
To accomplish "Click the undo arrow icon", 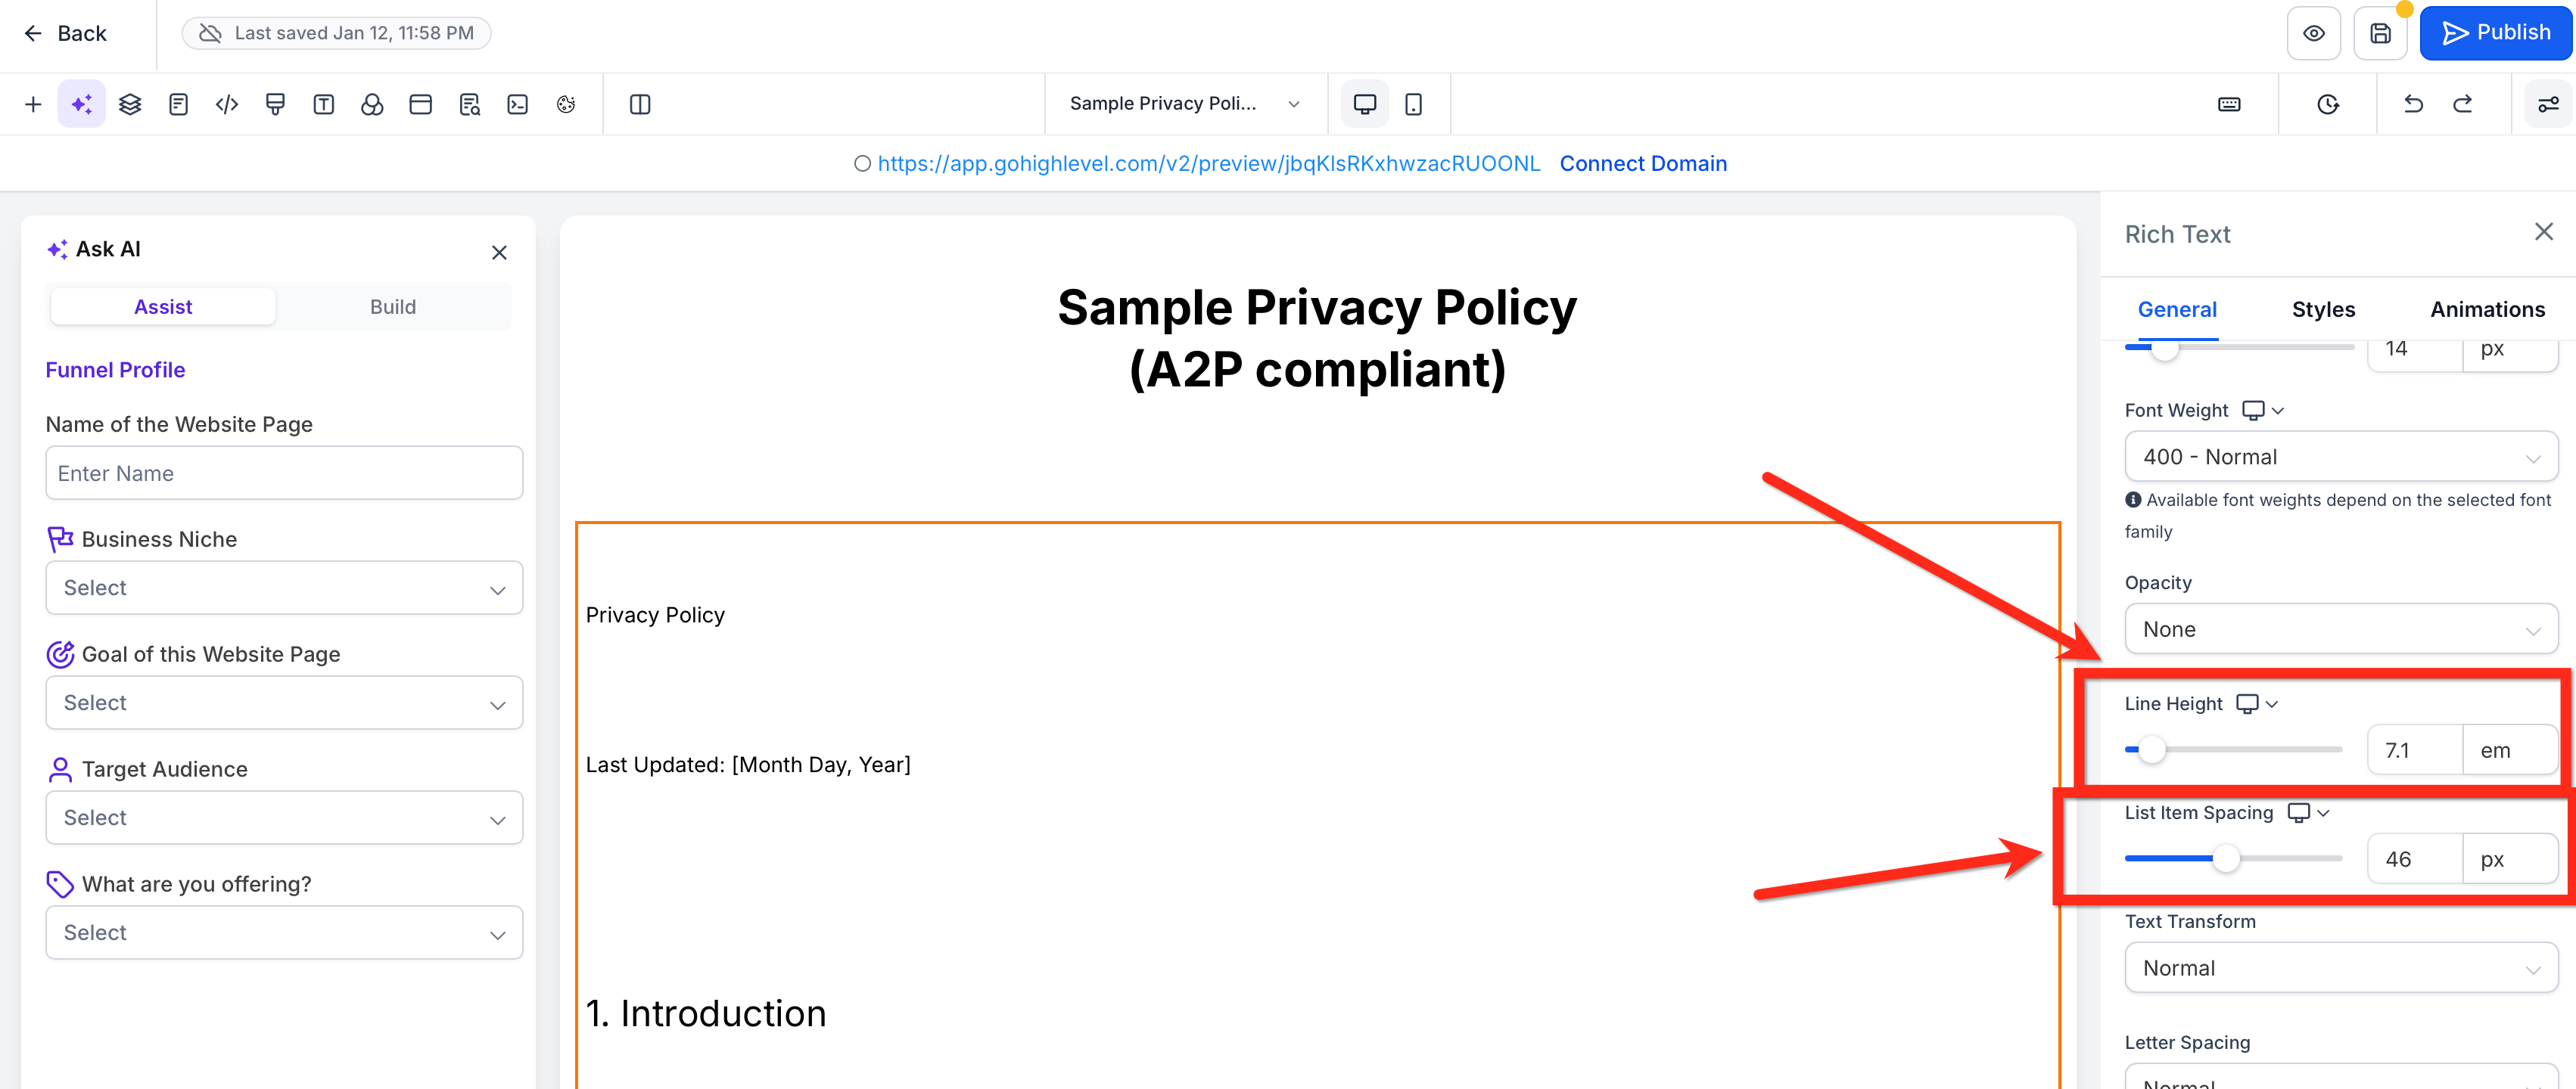I will [x=2413, y=104].
